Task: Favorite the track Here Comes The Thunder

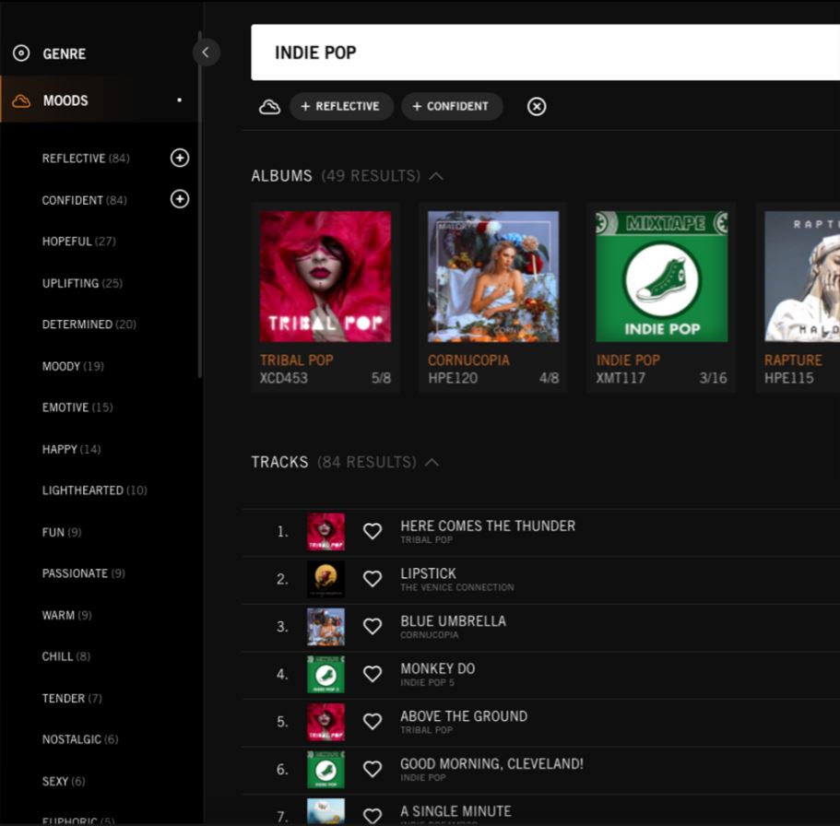Action: coord(372,532)
